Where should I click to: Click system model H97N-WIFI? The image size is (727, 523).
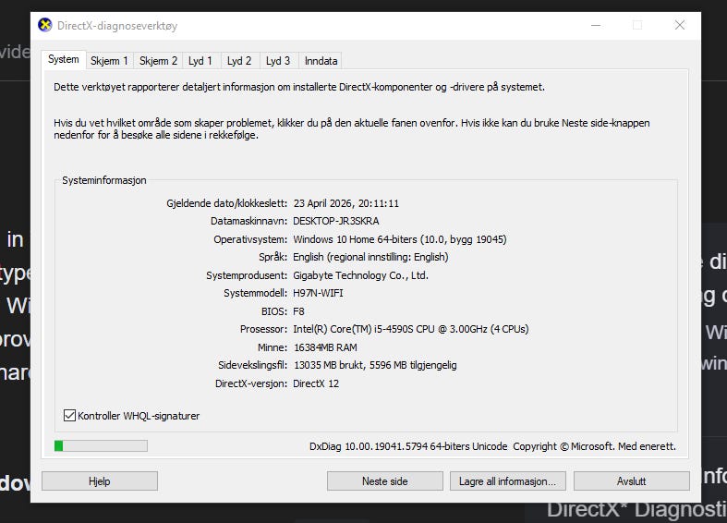(x=318, y=293)
